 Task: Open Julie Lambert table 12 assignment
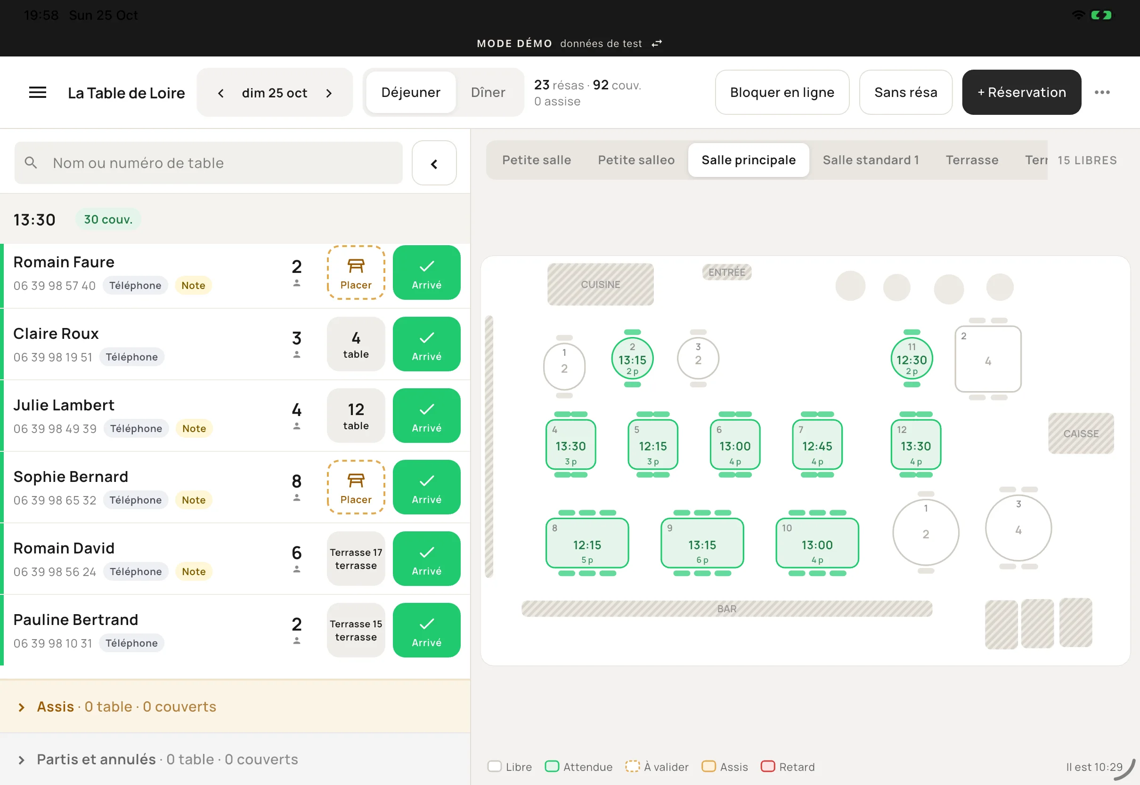click(x=356, y=416)
